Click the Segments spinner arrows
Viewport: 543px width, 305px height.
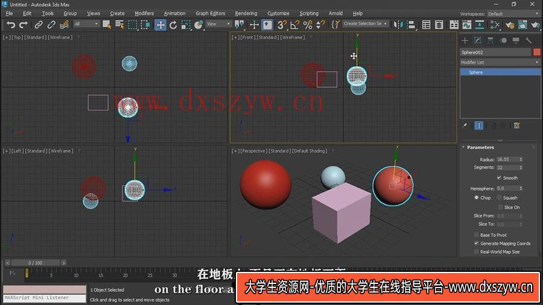[x=521, y=168]
